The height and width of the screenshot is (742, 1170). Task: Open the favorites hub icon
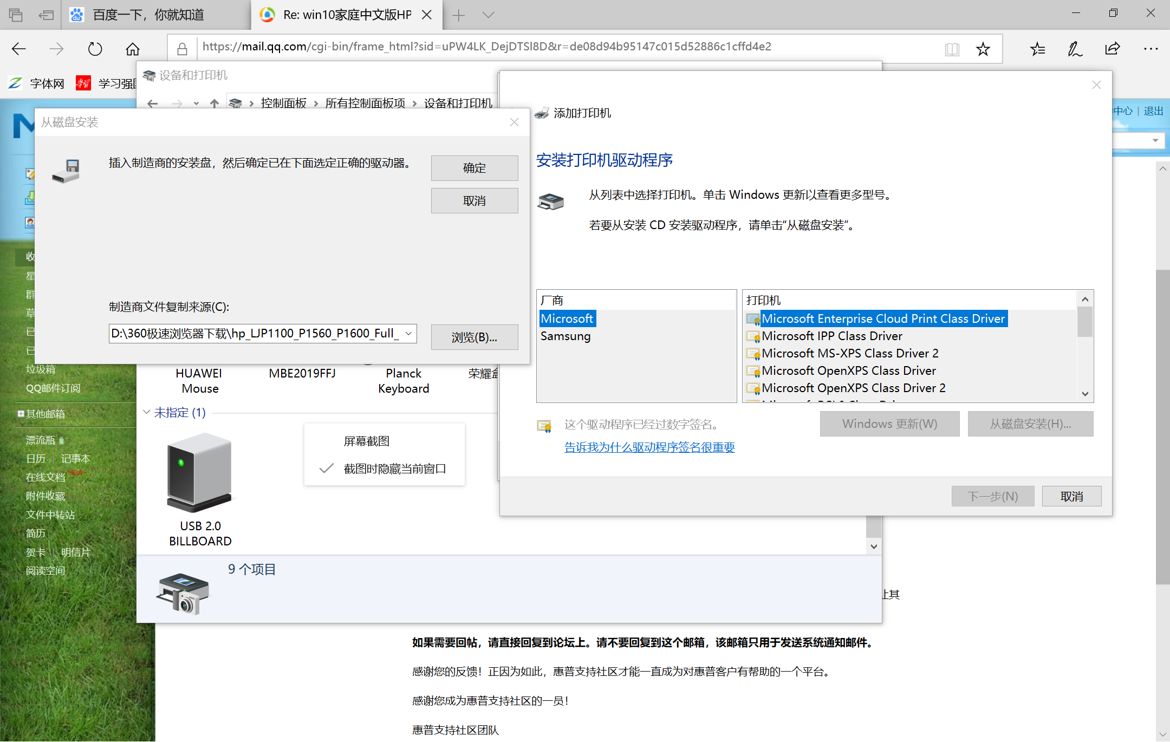[1037, 49]
